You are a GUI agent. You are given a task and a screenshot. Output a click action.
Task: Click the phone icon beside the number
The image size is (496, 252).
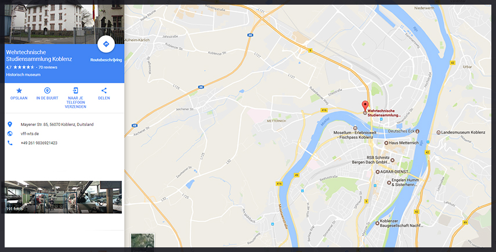coord(10,143)
